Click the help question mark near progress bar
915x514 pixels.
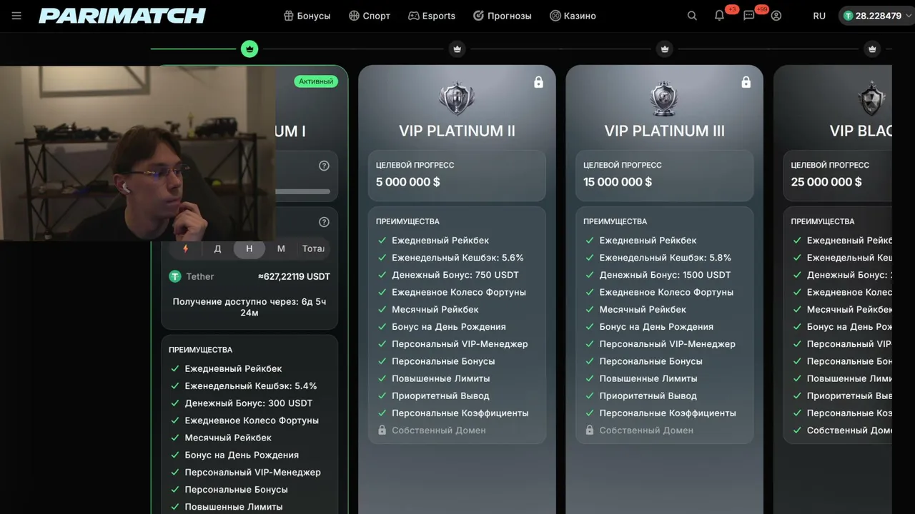[x=324, y=166]
